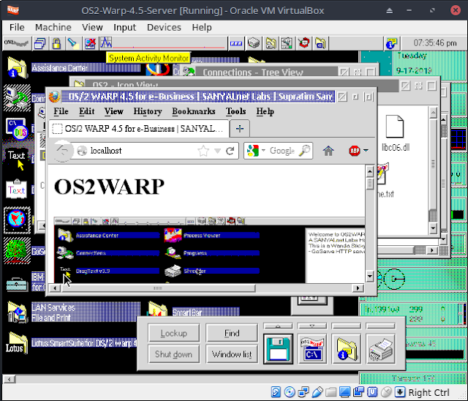Click the WarpCenter tray selector icon
The height and width of the screenshot is (401, 468).
236,44
